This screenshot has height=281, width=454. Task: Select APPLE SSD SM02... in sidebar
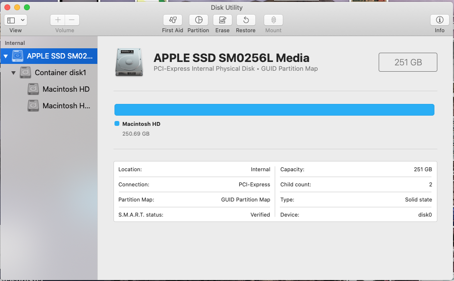[48, 56]
